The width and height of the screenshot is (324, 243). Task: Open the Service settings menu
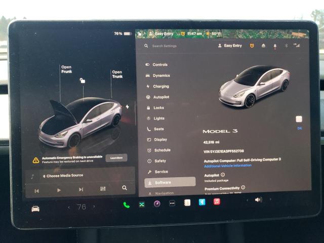point(158,172)
